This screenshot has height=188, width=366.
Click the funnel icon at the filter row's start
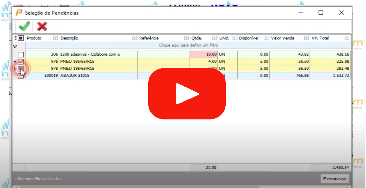click(15, 46)
